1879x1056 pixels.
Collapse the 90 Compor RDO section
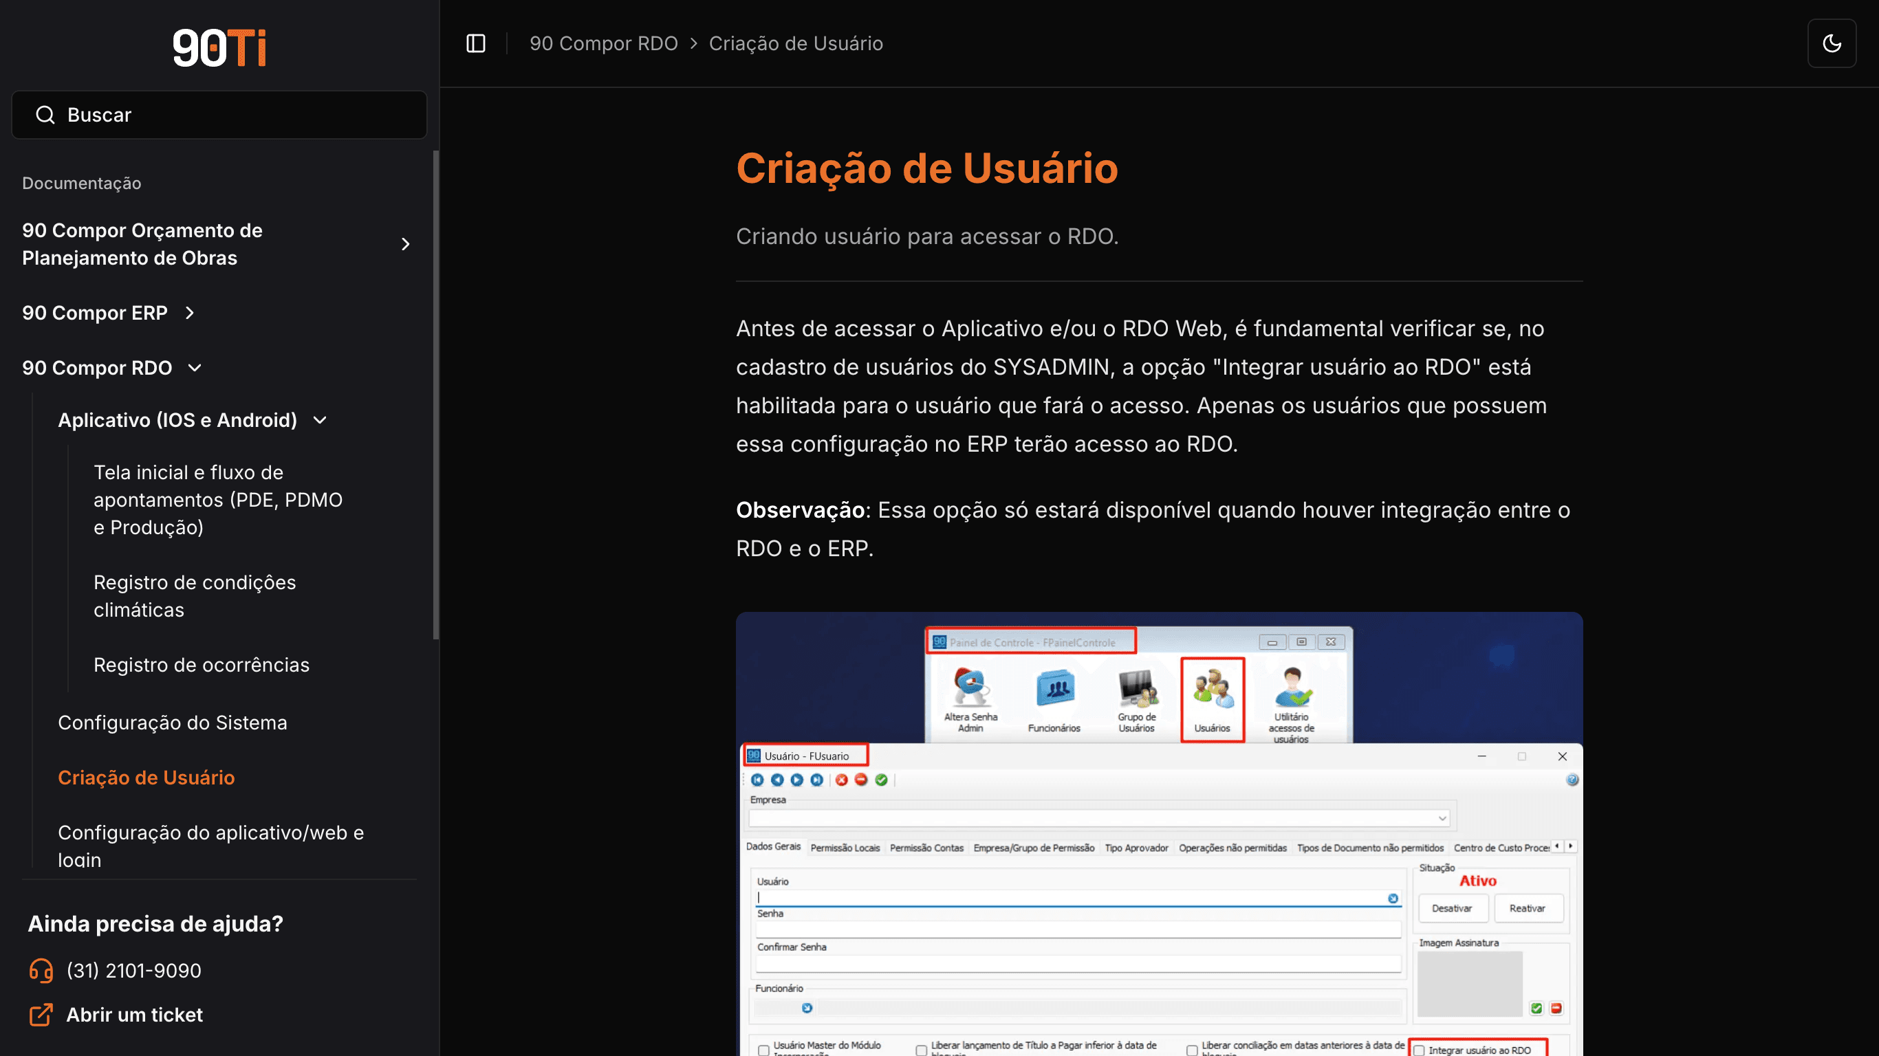[112, 368]
